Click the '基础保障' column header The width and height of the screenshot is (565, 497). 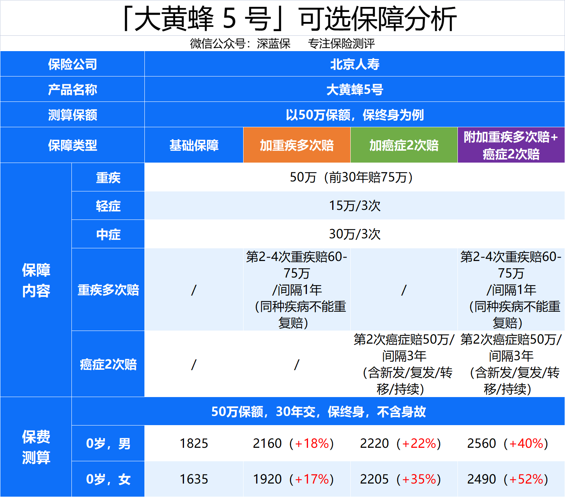point(194,145)
